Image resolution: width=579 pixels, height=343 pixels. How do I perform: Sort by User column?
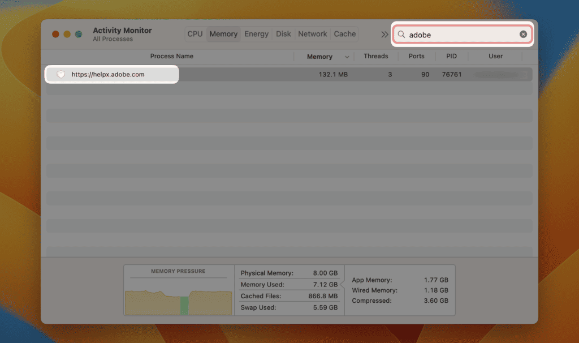495,56
